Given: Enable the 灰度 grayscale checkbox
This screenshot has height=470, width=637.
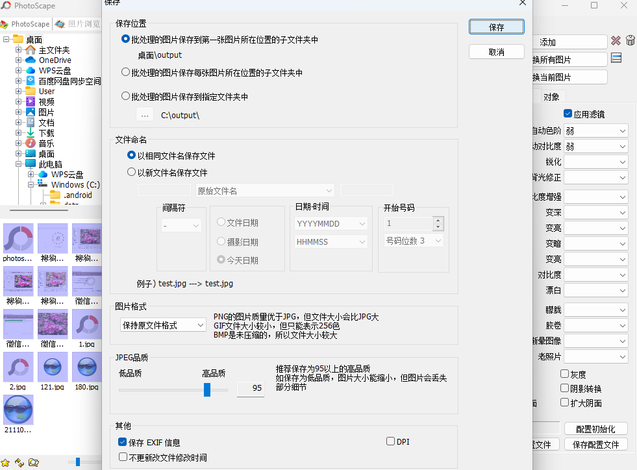Looking at the screenshot, I should tap(565, 373).
